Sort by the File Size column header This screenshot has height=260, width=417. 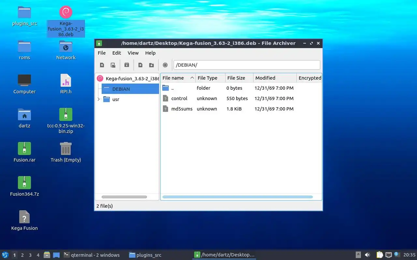click(239, 78)
